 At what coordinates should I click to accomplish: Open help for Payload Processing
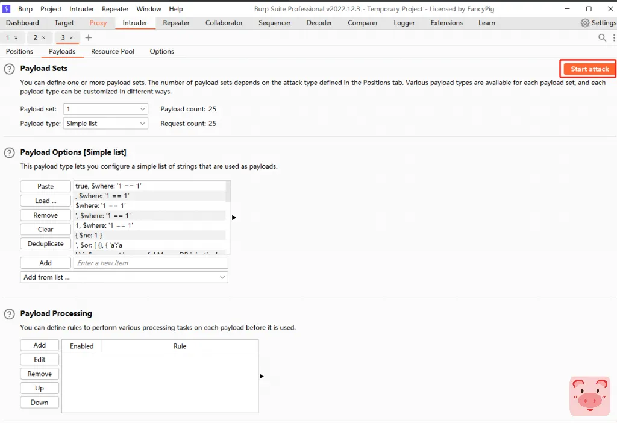click(x=10, y=314)
